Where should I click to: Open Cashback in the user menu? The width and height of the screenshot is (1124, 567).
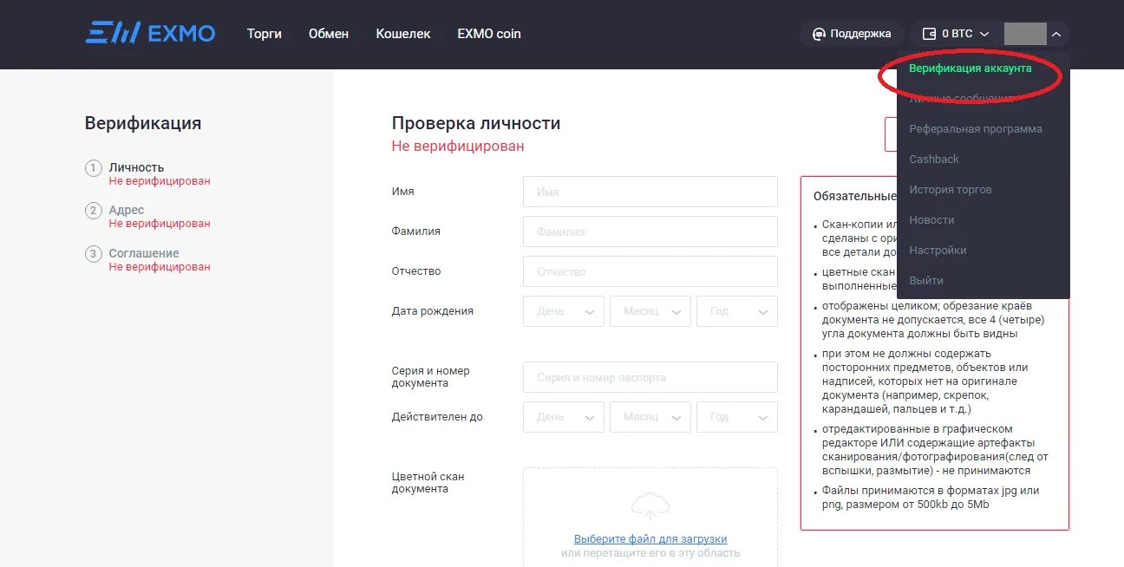tap(934, 159)
